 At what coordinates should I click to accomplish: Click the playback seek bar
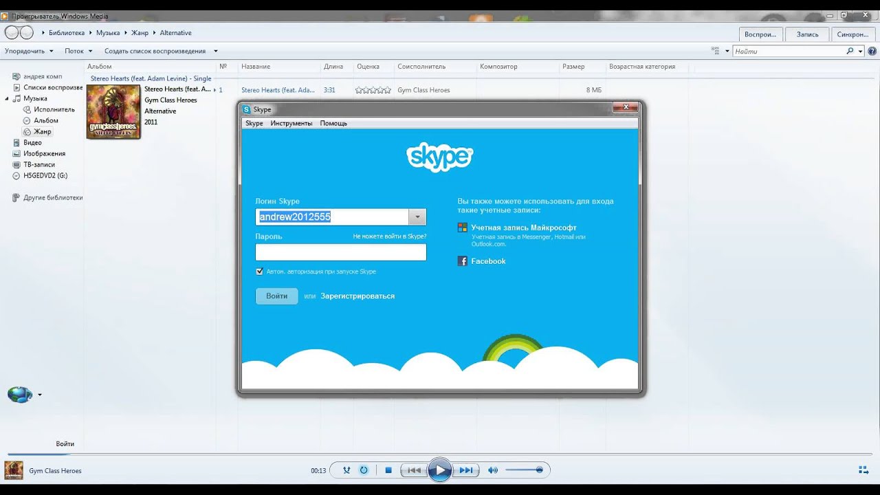(440, 454)
